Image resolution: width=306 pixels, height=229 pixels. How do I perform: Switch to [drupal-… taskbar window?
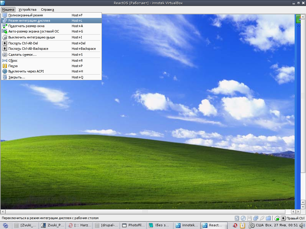[106, 225]
